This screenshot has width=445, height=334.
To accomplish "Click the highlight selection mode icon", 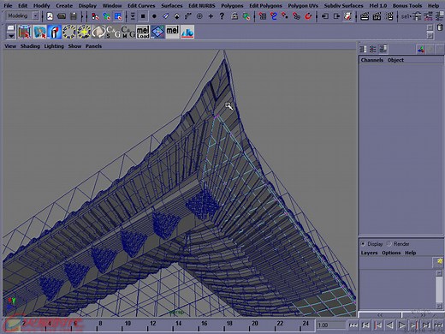I will [246, 16].
